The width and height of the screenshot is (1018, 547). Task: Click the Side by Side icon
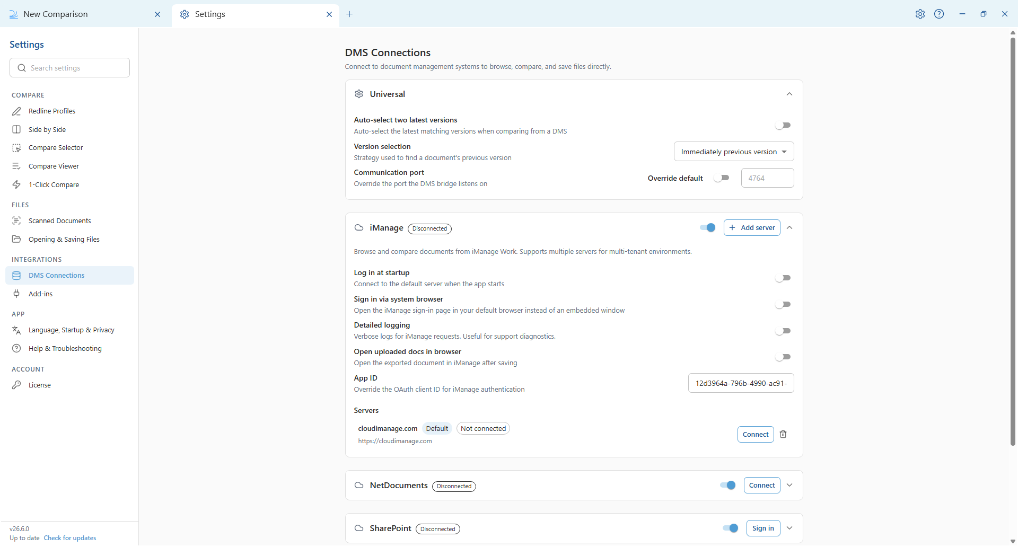click(x=16, y=130)
